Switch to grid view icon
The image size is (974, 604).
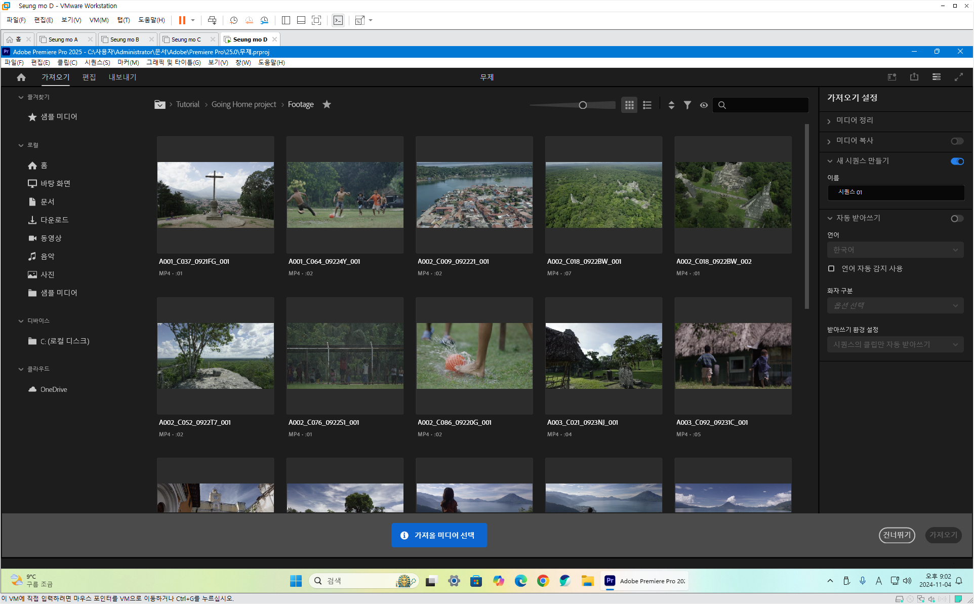click(629, 105)
